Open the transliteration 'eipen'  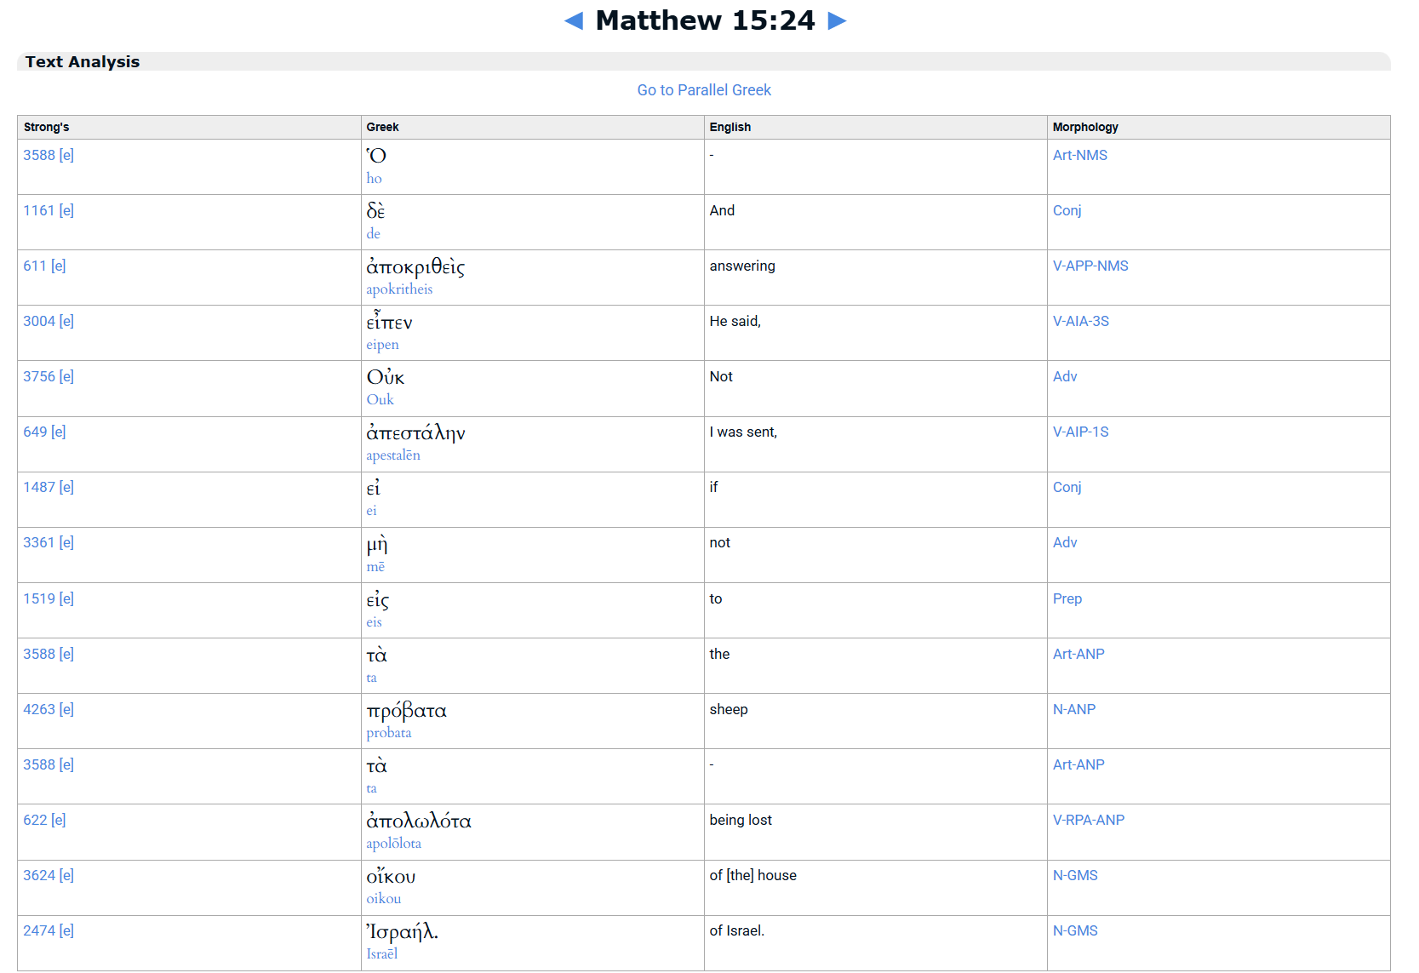382,345
